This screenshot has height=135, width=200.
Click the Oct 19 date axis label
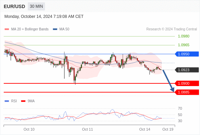pos(168,129)
